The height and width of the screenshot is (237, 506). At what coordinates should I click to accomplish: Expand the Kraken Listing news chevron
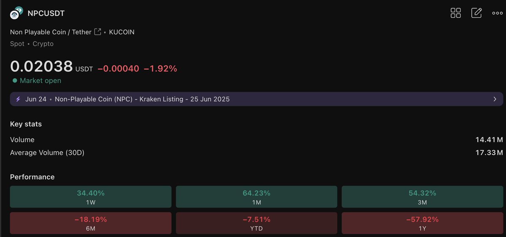[x=495, y=99]
